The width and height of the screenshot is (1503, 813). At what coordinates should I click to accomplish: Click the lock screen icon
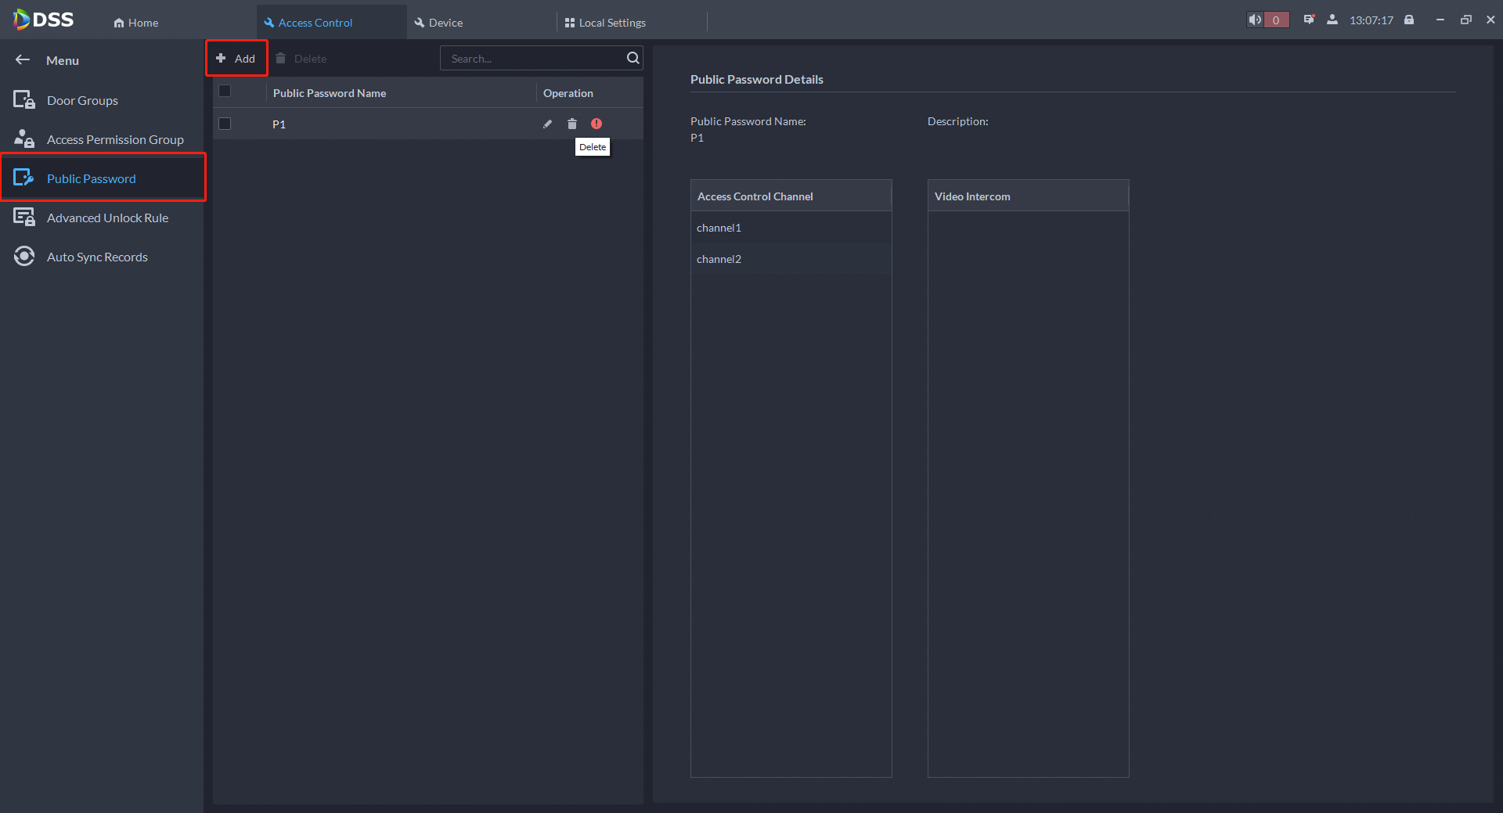tap(1409, 20)
